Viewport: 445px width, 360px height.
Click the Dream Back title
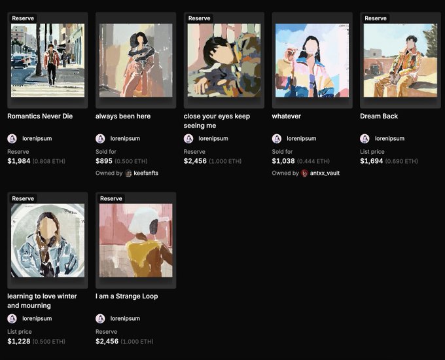(x=379, y=116)
